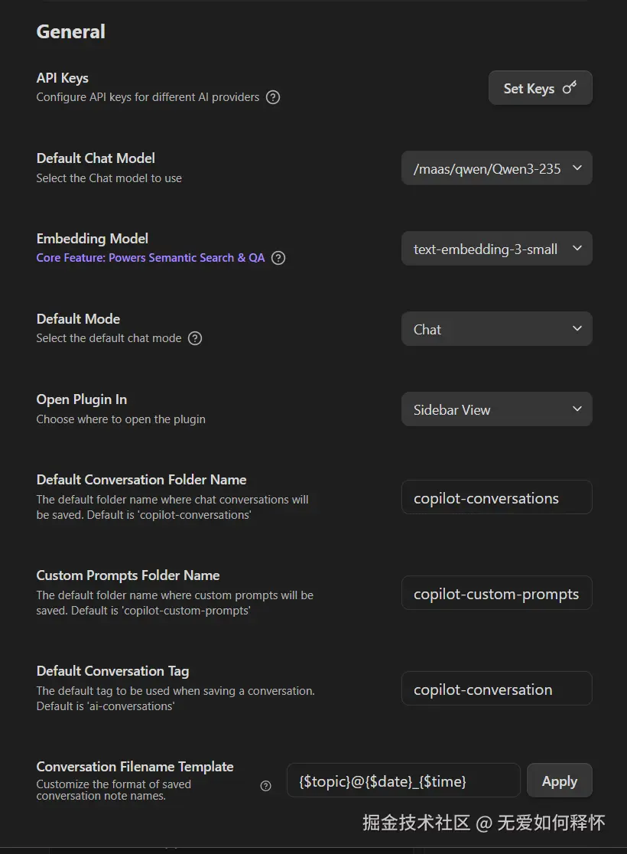Image resolution: width=627 pixels, height=854 pixels.
Task: Expand the Embedding Model dropdown
Action: pyautogui.click(x=496, y=249)
